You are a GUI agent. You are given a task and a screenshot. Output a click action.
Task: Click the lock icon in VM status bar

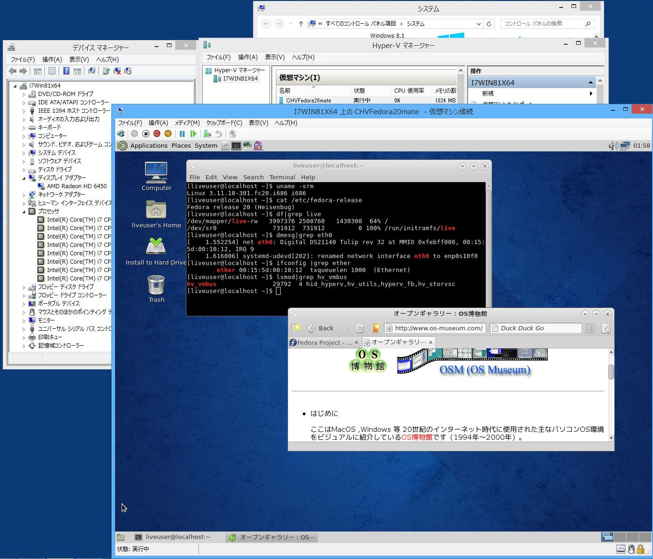[x=640, y=549]
